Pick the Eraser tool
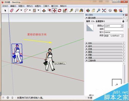Image resolution: width=129 pixels, height=101 pixels. pos(12,11)
